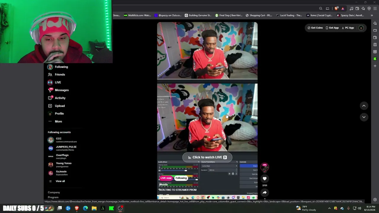The image size is (379, 213).
Task: Go to previous video with up chevron
Action: point(364,106)
